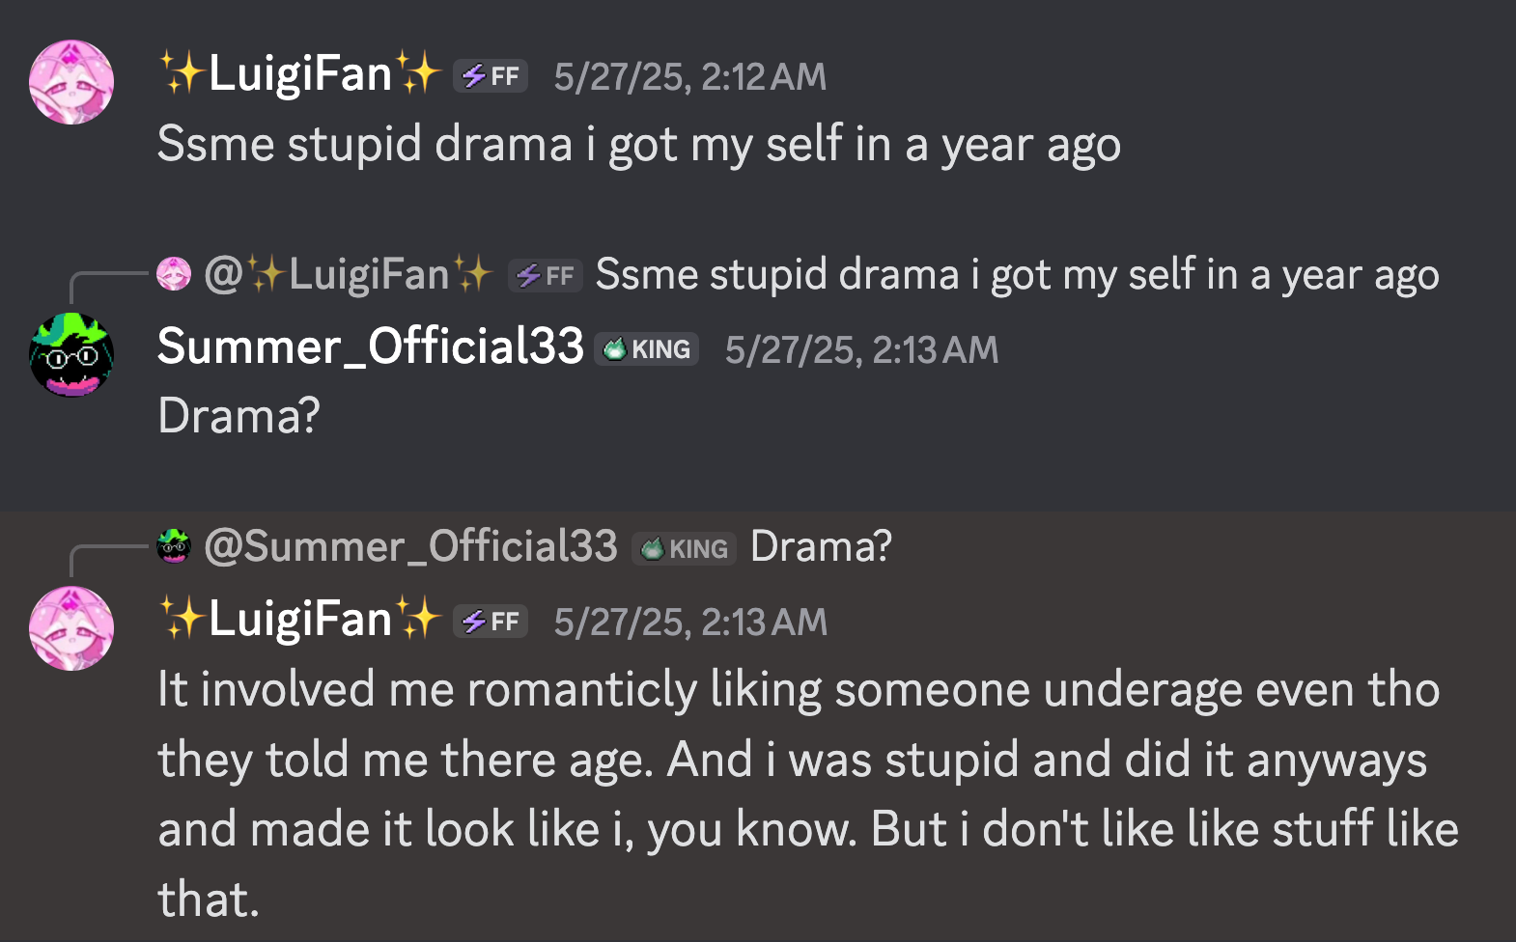Click the KING tag inside the reply preview line
The height and width of the screenshot is (942, 1516).
685,548
